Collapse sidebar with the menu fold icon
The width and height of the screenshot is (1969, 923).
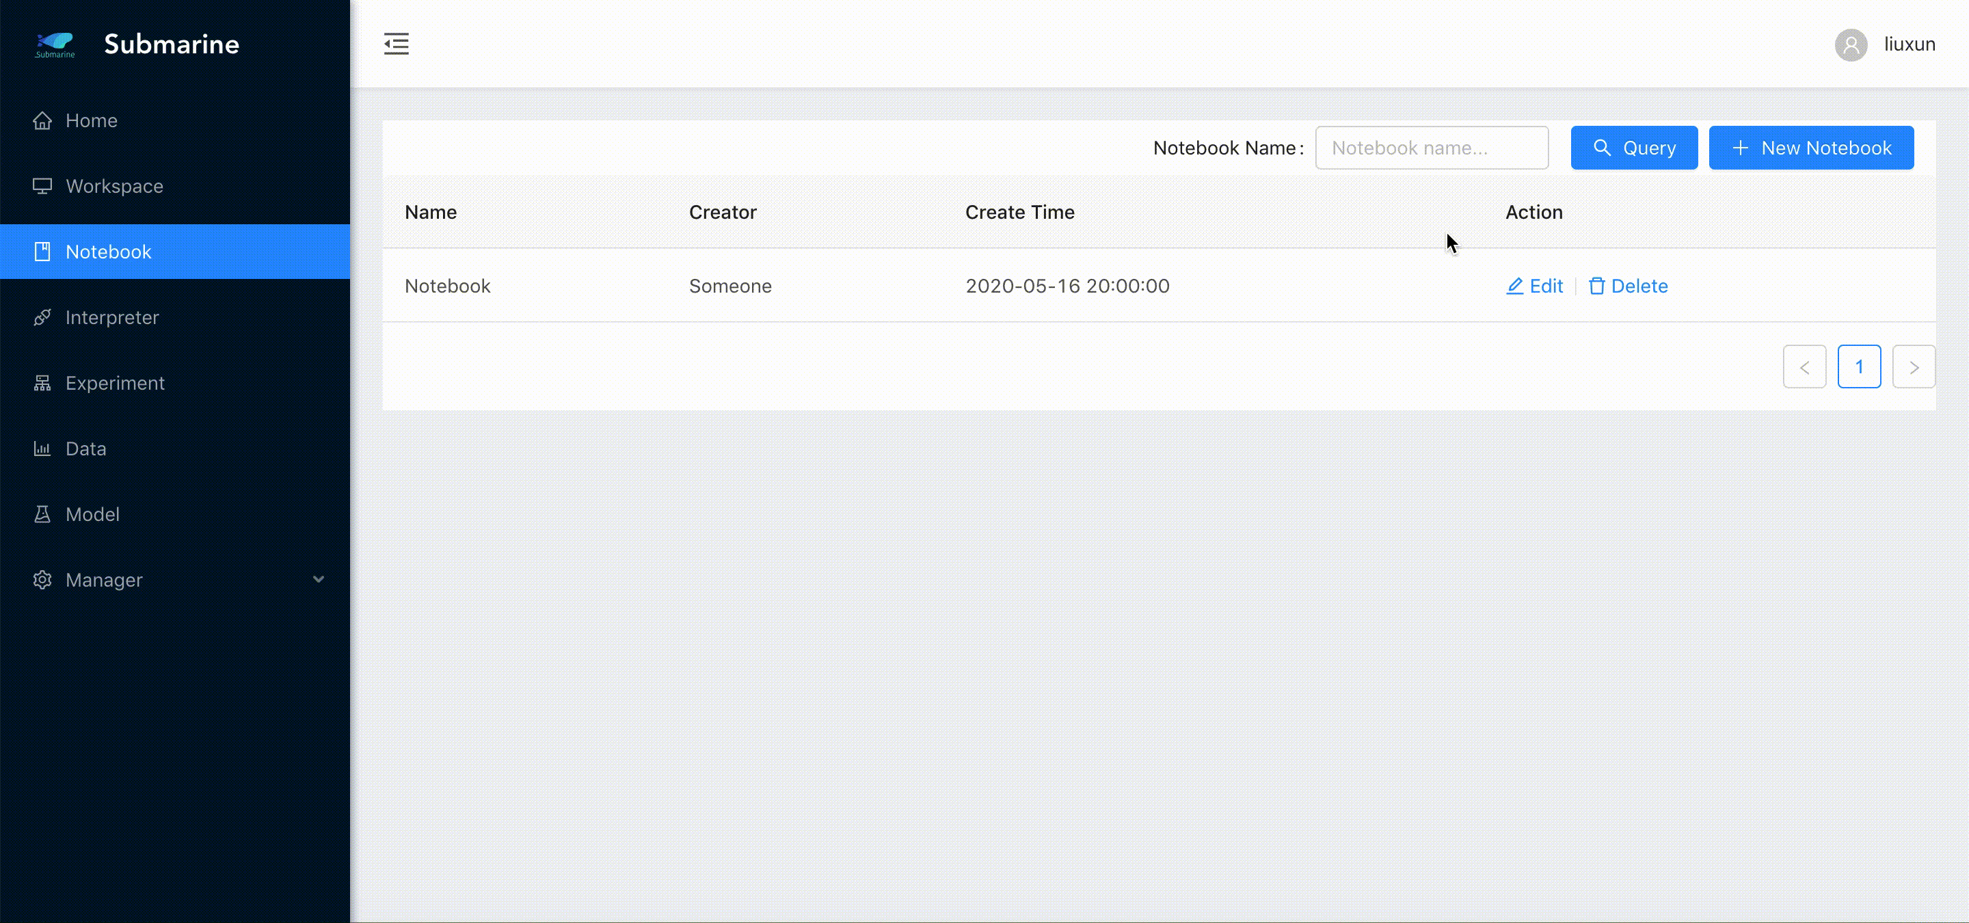[x=396, y=44]
